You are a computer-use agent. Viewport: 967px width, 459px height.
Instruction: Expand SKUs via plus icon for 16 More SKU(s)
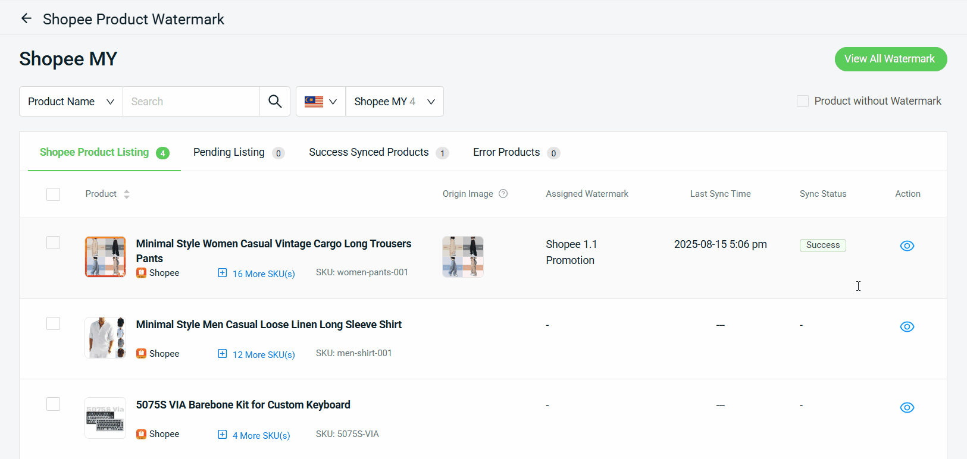tap(222, 273)
